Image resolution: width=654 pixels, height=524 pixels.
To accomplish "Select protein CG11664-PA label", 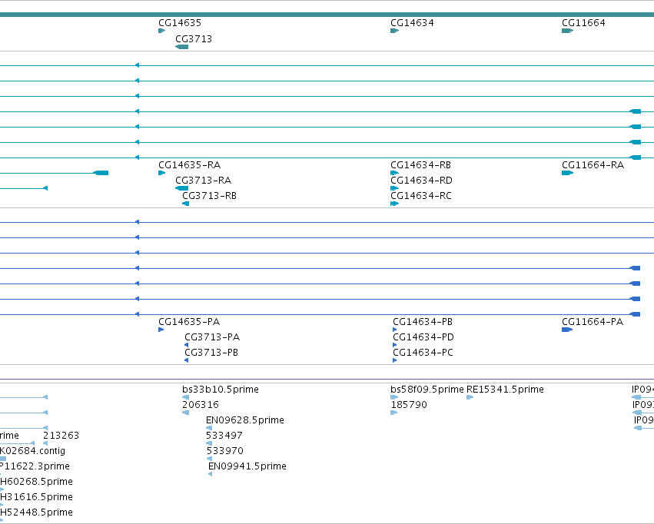I will click(593, 322).
